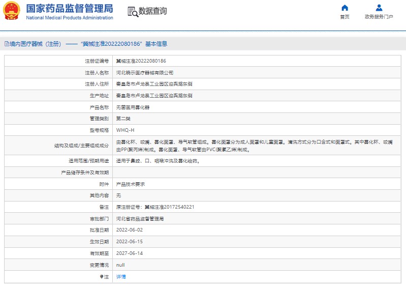Open the 政务服务门户 user icon

(x=379, y=8)
